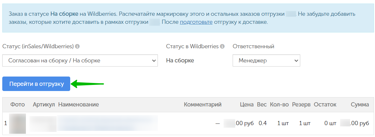Click the blurred article number cell

click(x=43, y=123)
